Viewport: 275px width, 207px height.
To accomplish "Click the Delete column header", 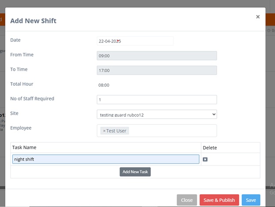I will coord(210,148).
